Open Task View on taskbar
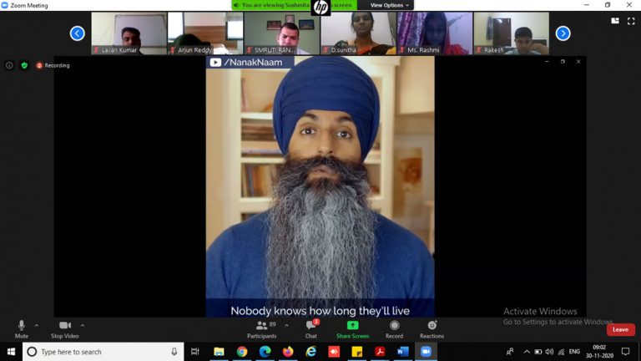Image resolution: width=641 pixels, height=361 pixels. pos(195,352)
